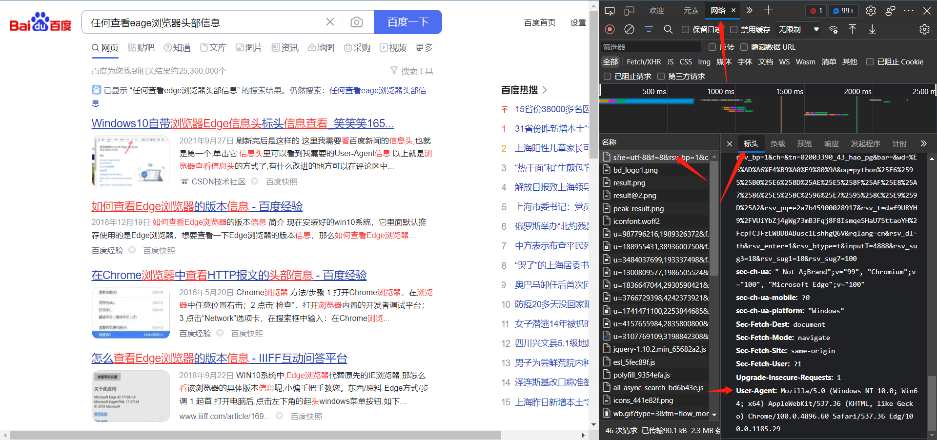Expand more DevTools tabs chevron after 网络

750,10
